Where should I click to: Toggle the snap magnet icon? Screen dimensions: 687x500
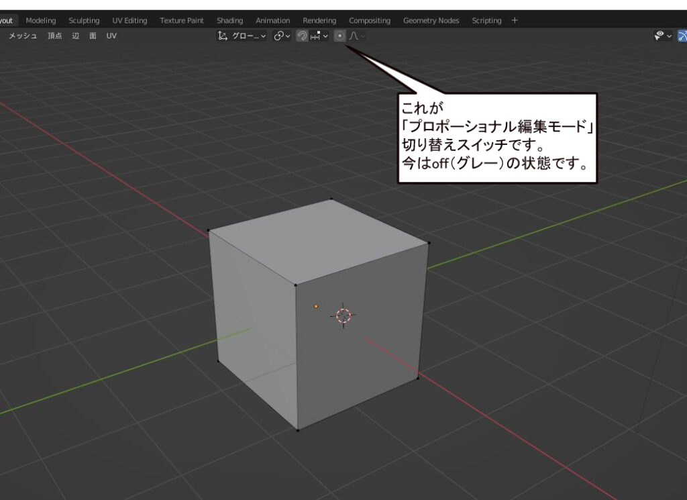coord(302,36)
